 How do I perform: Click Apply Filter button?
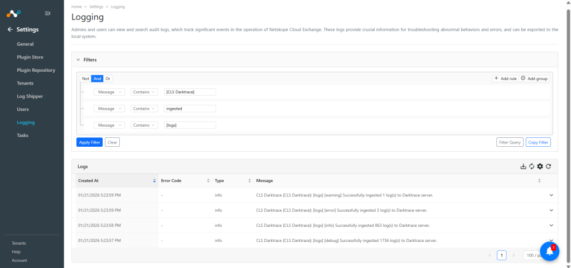90,142
